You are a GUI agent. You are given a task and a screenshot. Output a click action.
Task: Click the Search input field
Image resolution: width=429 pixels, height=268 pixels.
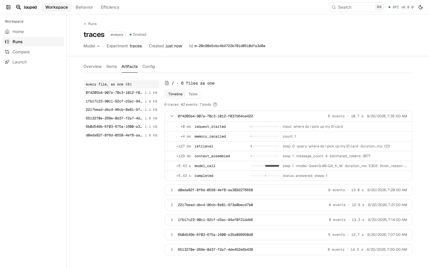pos(357,7)
